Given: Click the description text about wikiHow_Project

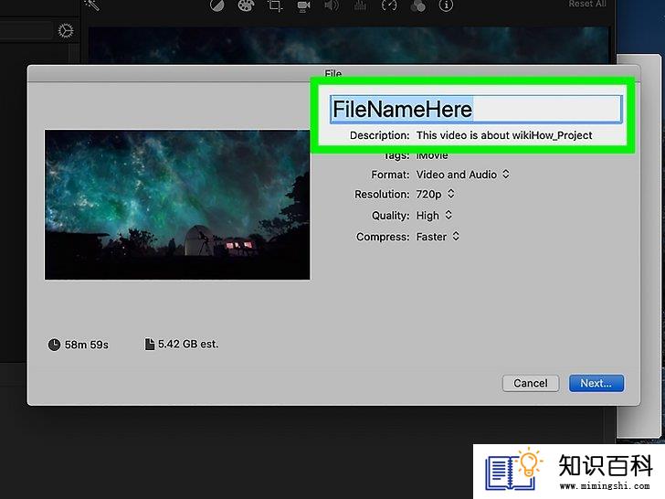Looking at the screenshot, I should pyautogui.click(x=504, y=135).
